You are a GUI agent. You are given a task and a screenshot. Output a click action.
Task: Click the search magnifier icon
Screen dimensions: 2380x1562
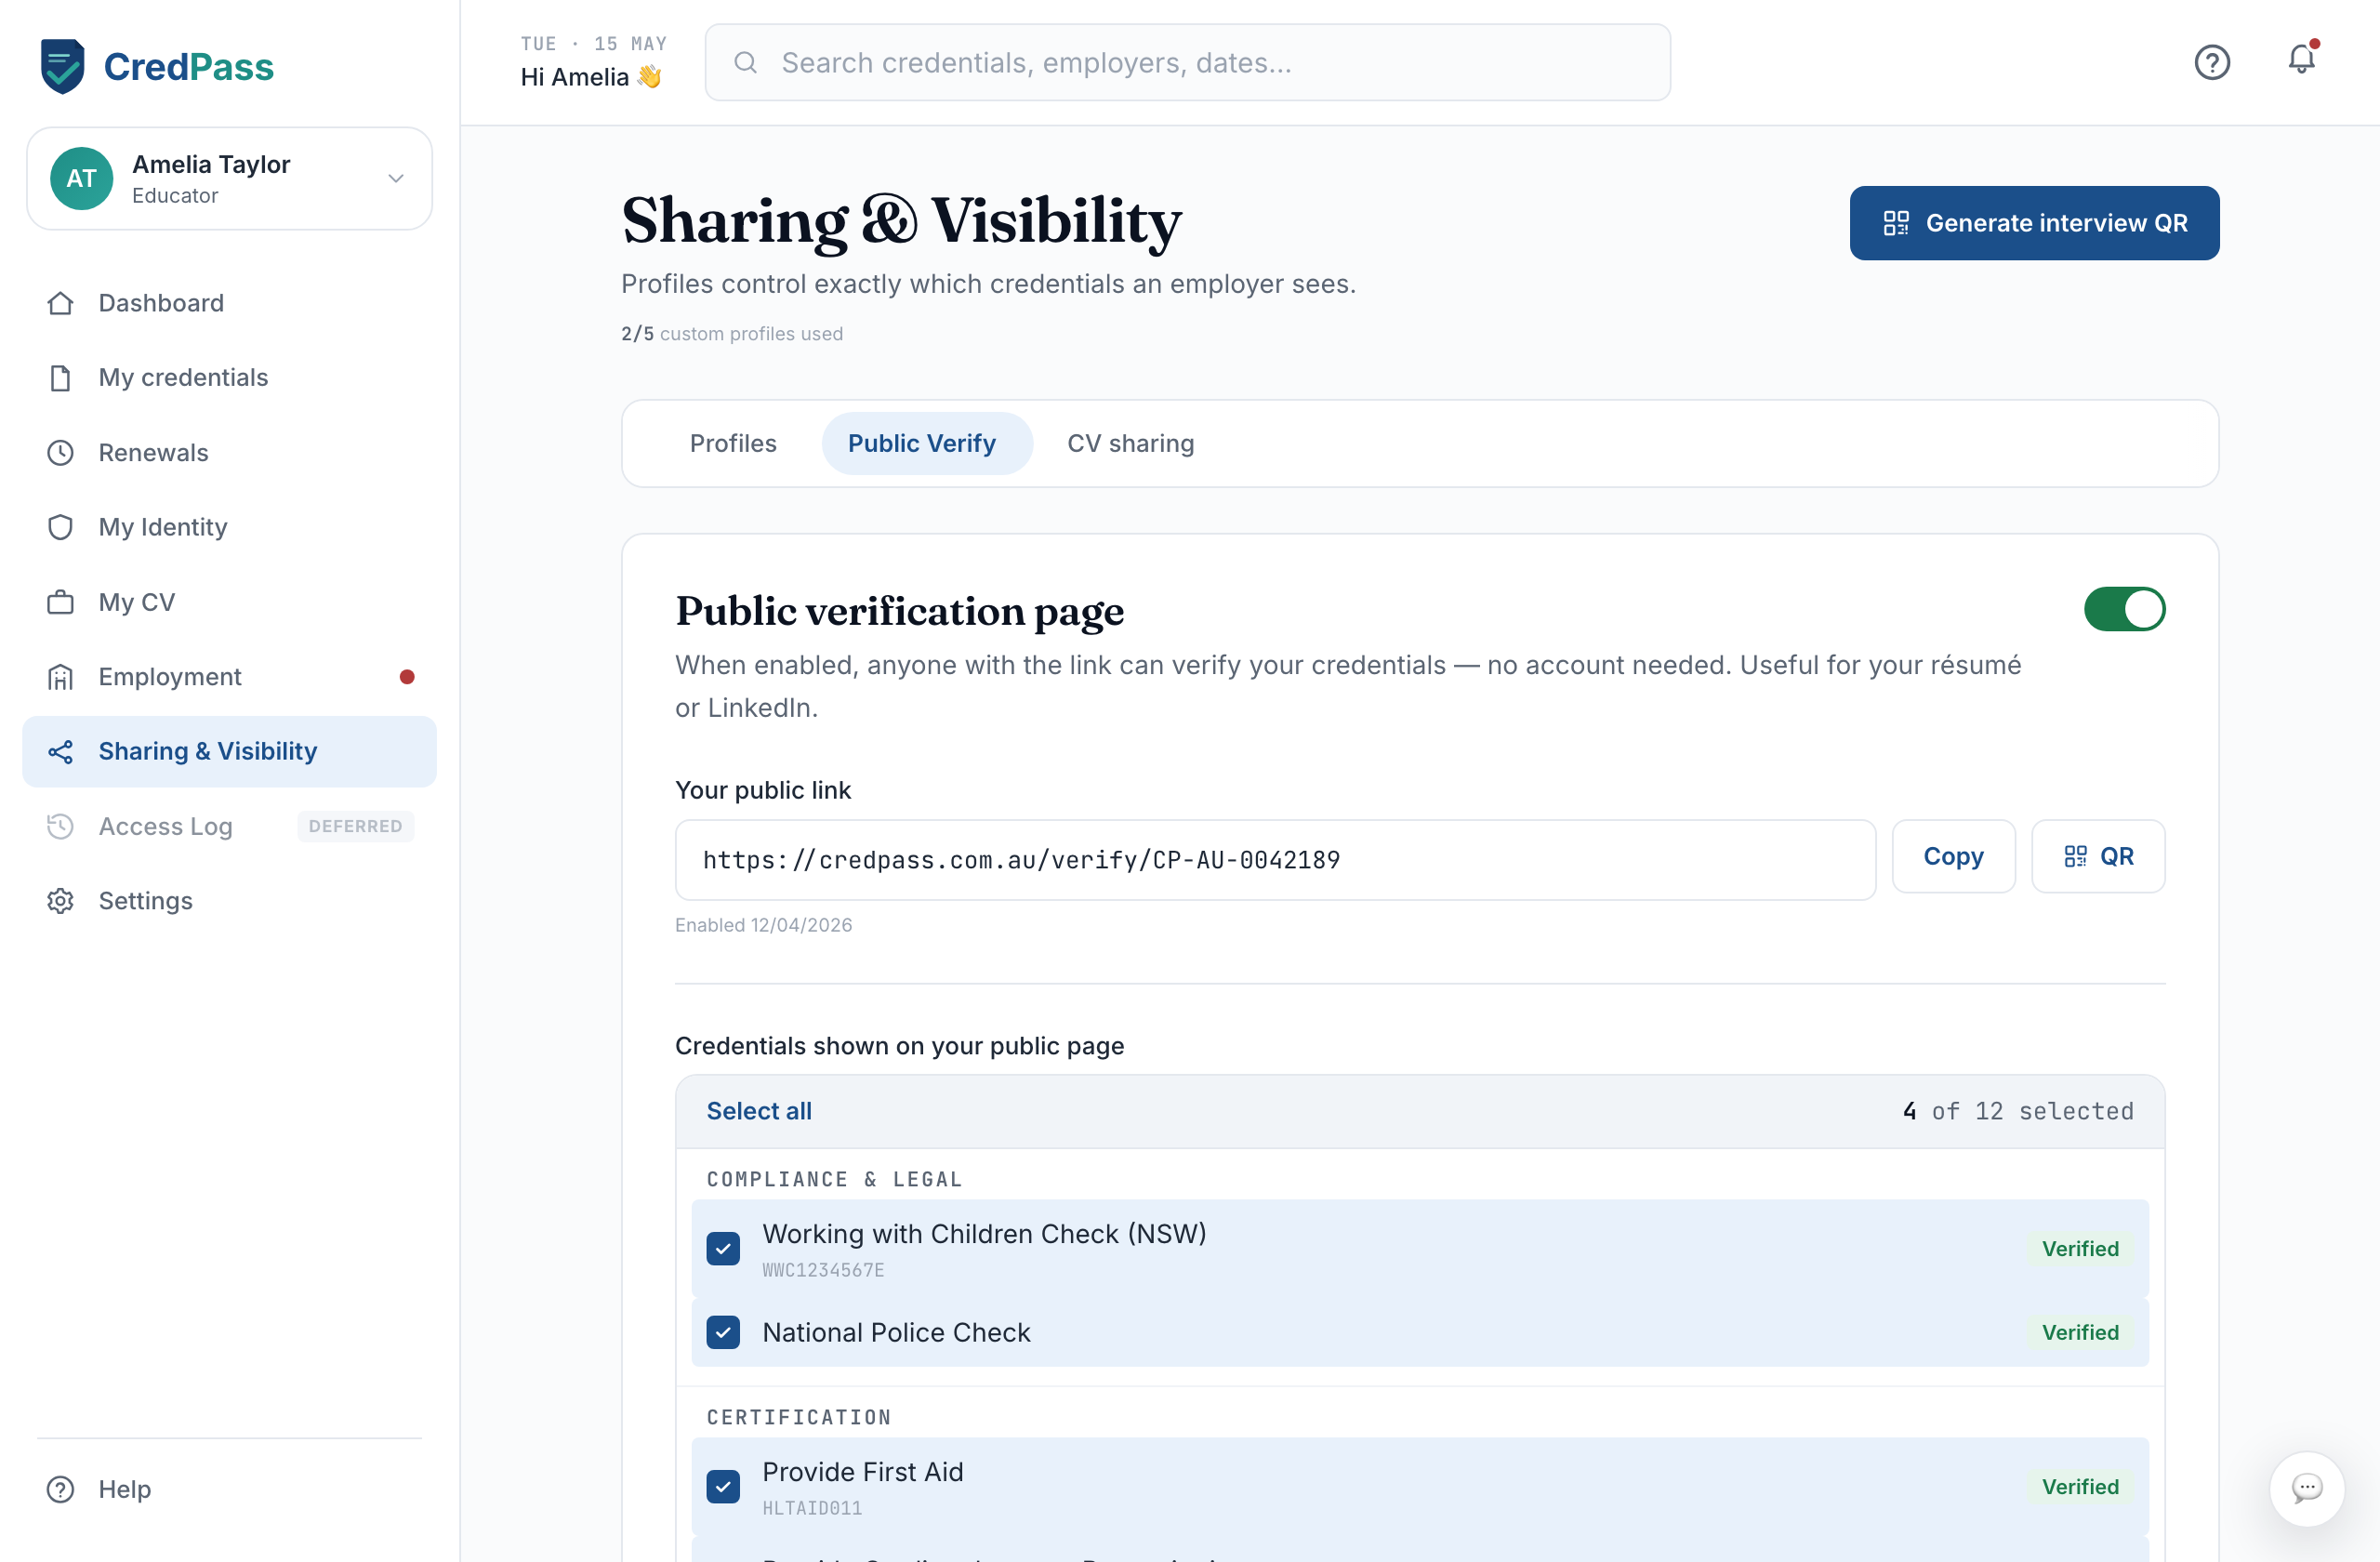click(745, 62)
